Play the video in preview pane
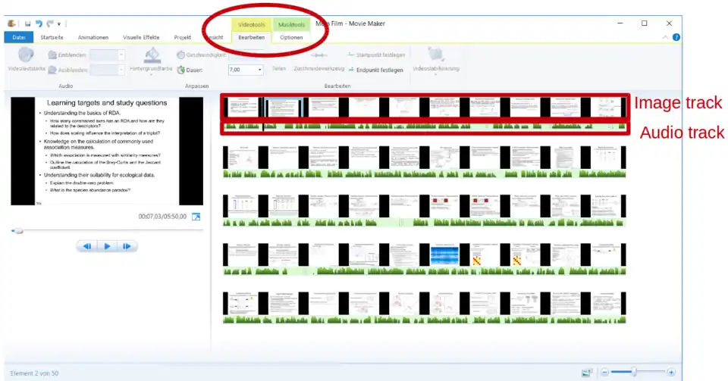 coord(108,246)
